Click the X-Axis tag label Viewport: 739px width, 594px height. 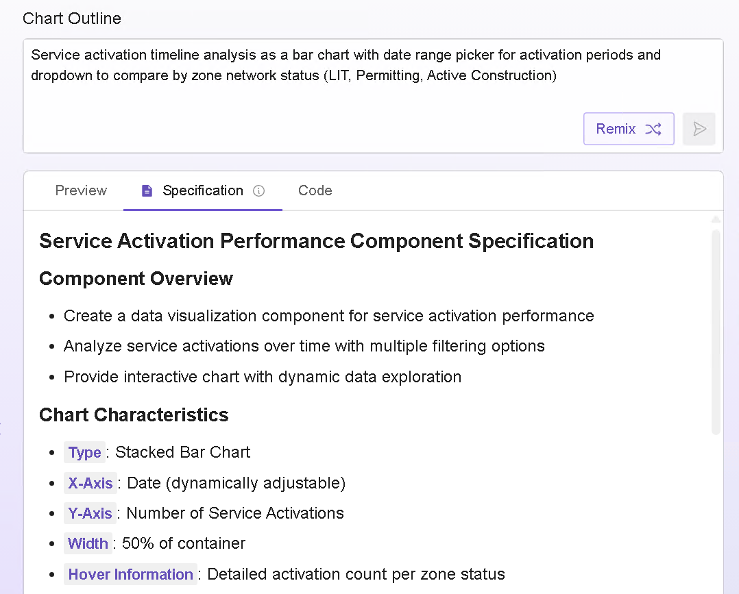[x=90, y=483]
